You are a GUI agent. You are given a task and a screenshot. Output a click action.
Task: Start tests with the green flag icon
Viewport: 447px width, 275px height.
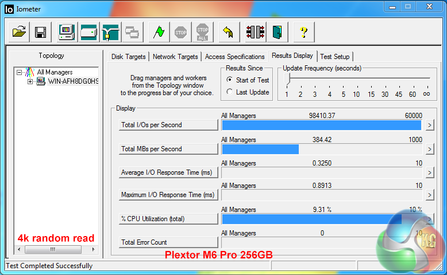pos(159,32)
